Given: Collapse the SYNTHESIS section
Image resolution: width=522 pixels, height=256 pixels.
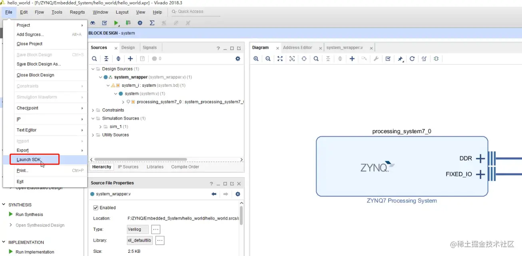Looking at the screenshot, I should [4, 205].
